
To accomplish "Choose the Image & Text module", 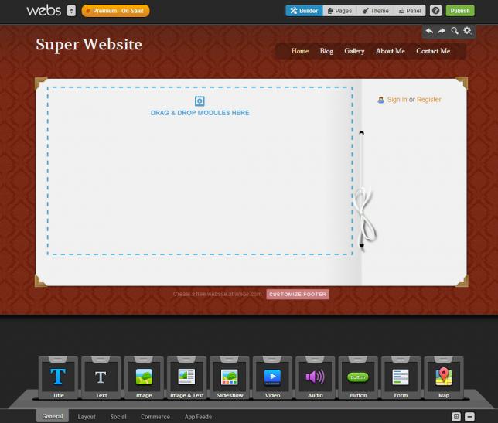I will click(186, 377).
